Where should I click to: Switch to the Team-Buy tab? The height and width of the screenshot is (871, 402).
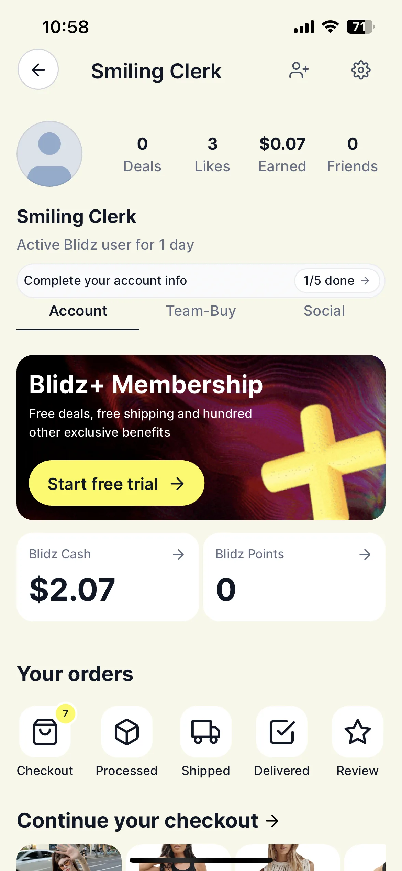point(201,311)
